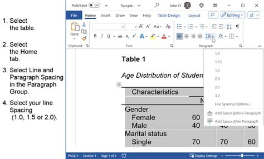Open the font size dropdown
This screenshot has height=159, width=264.
point(136,27)
